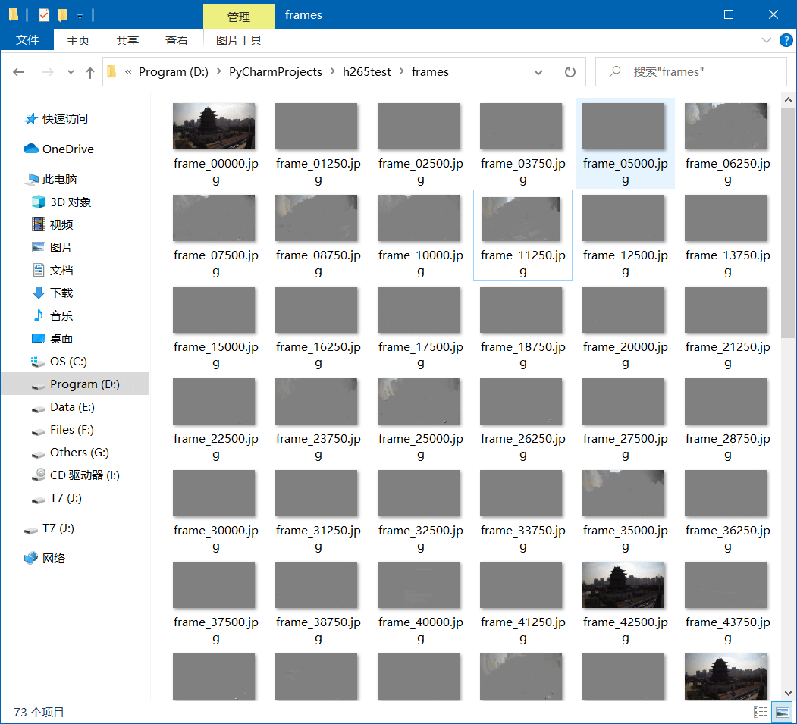This screenshot has width=797, height=724.
Task: Expand the arrow after Program (D:) breadcrumb
Action: [x=219, y=71]
